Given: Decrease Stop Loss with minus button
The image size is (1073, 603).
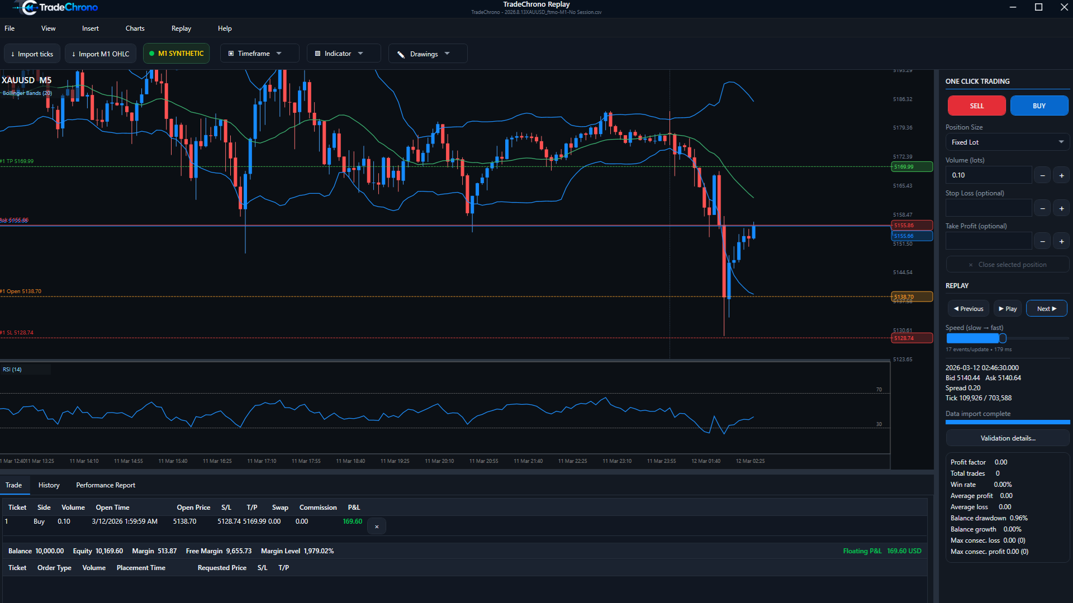Looking at the screenshot, I should [1042, 208].
